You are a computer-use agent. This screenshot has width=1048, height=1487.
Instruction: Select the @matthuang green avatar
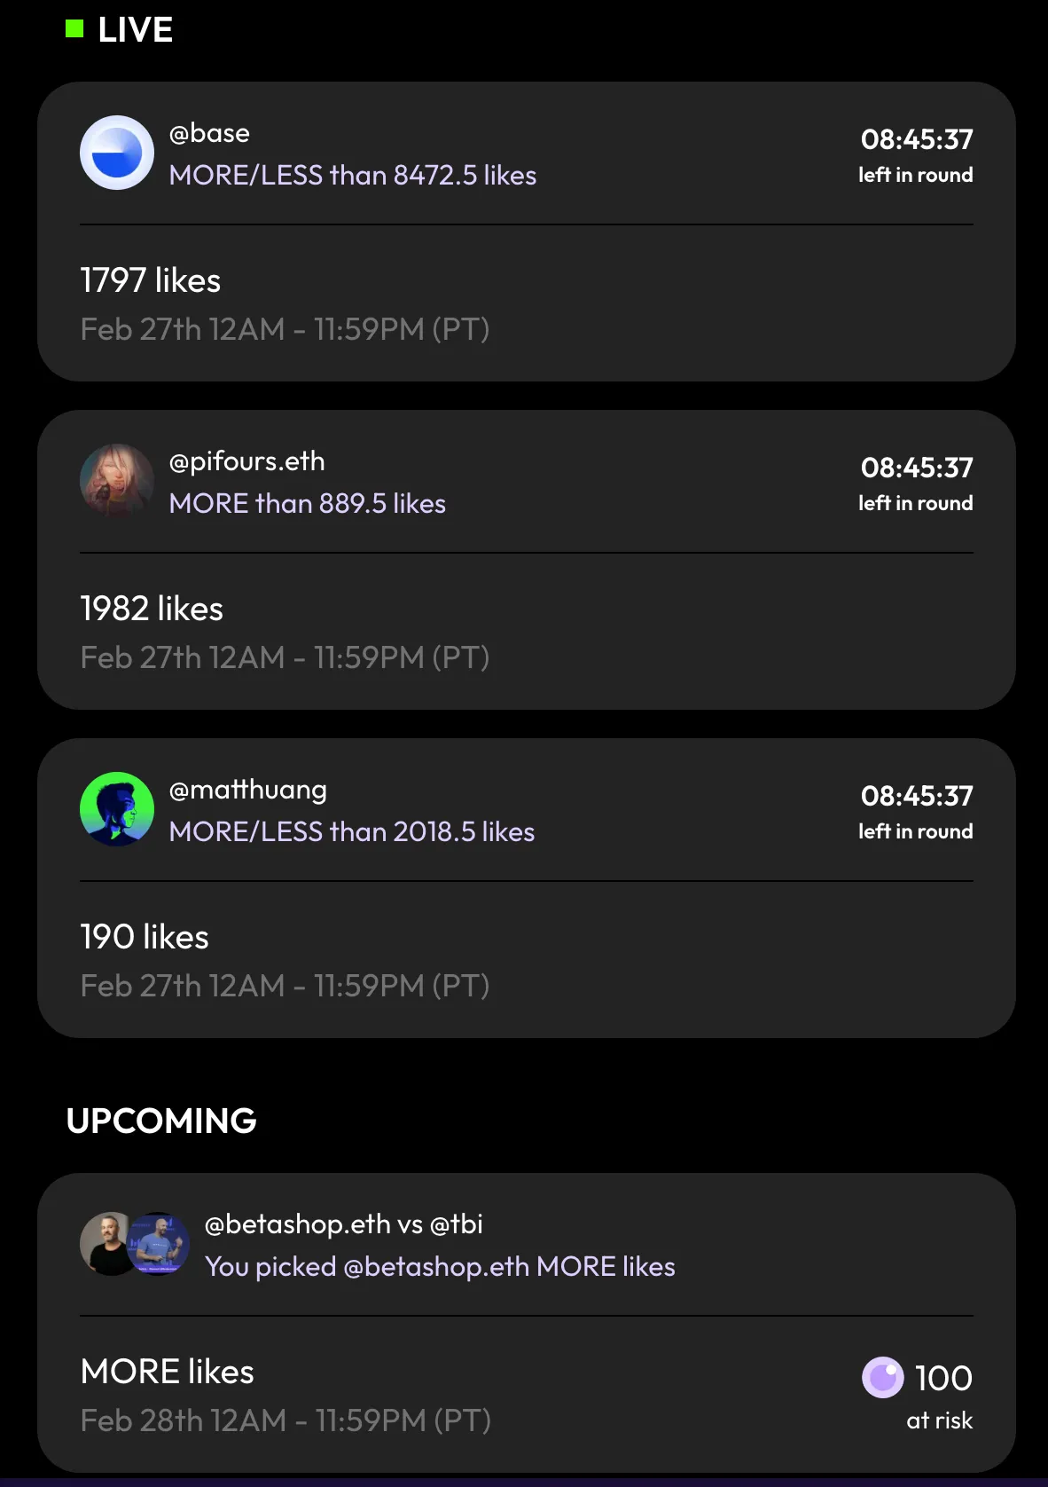coord(117,809)
